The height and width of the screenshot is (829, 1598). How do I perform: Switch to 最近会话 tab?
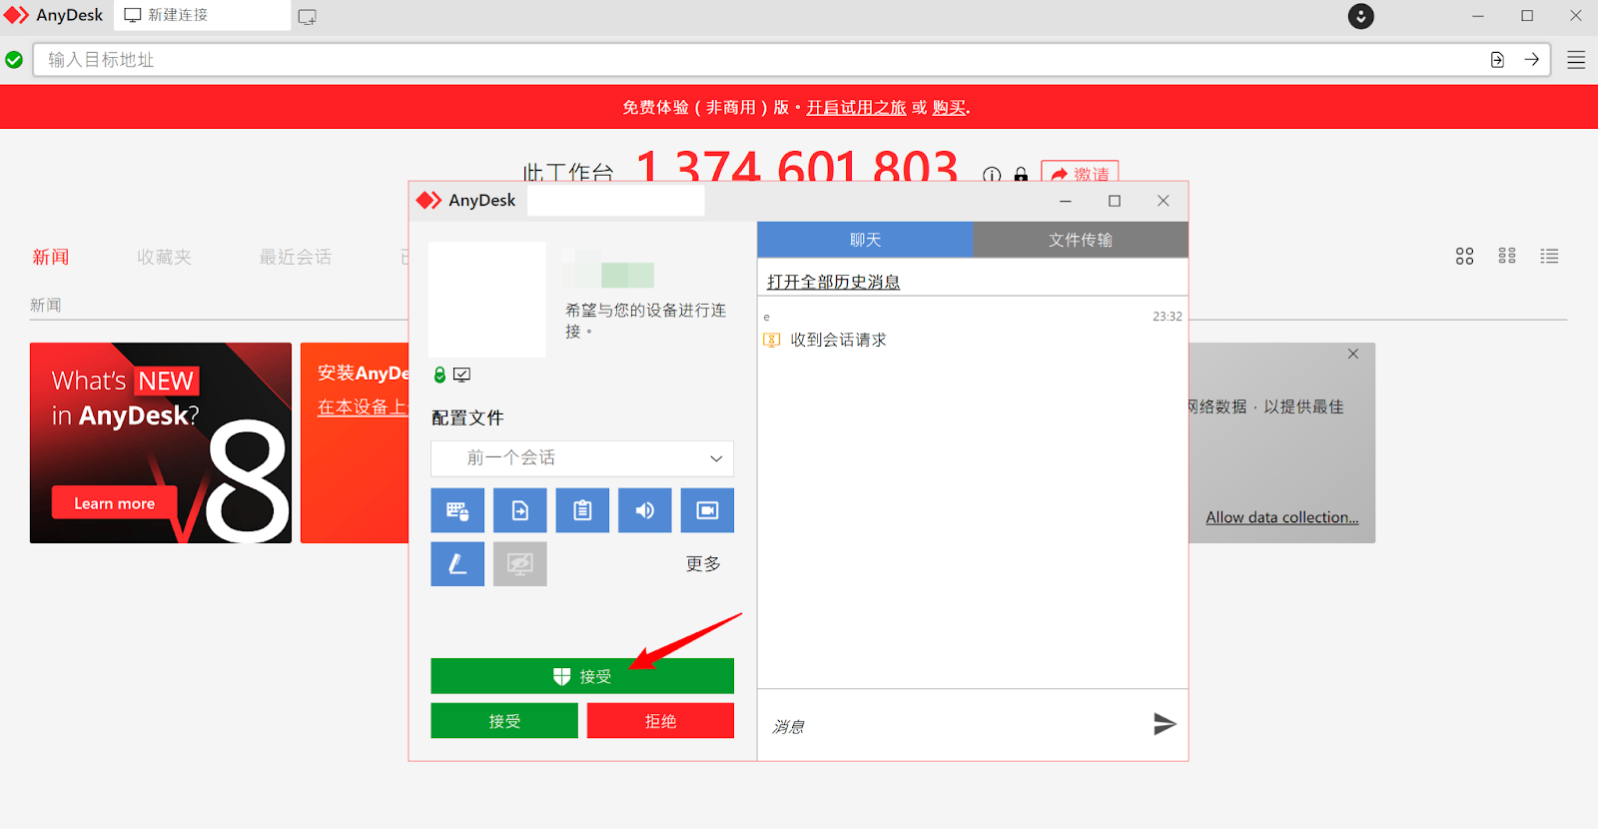point(296,258)
